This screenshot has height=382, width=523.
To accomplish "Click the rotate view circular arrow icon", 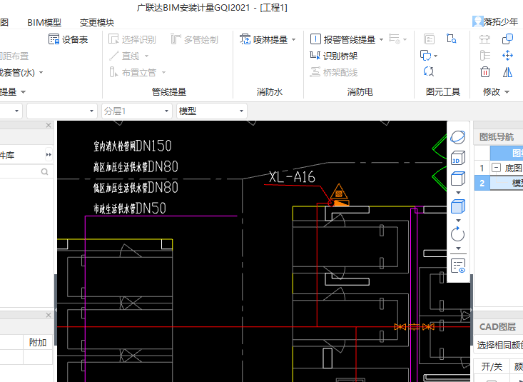I will [457, 234].
